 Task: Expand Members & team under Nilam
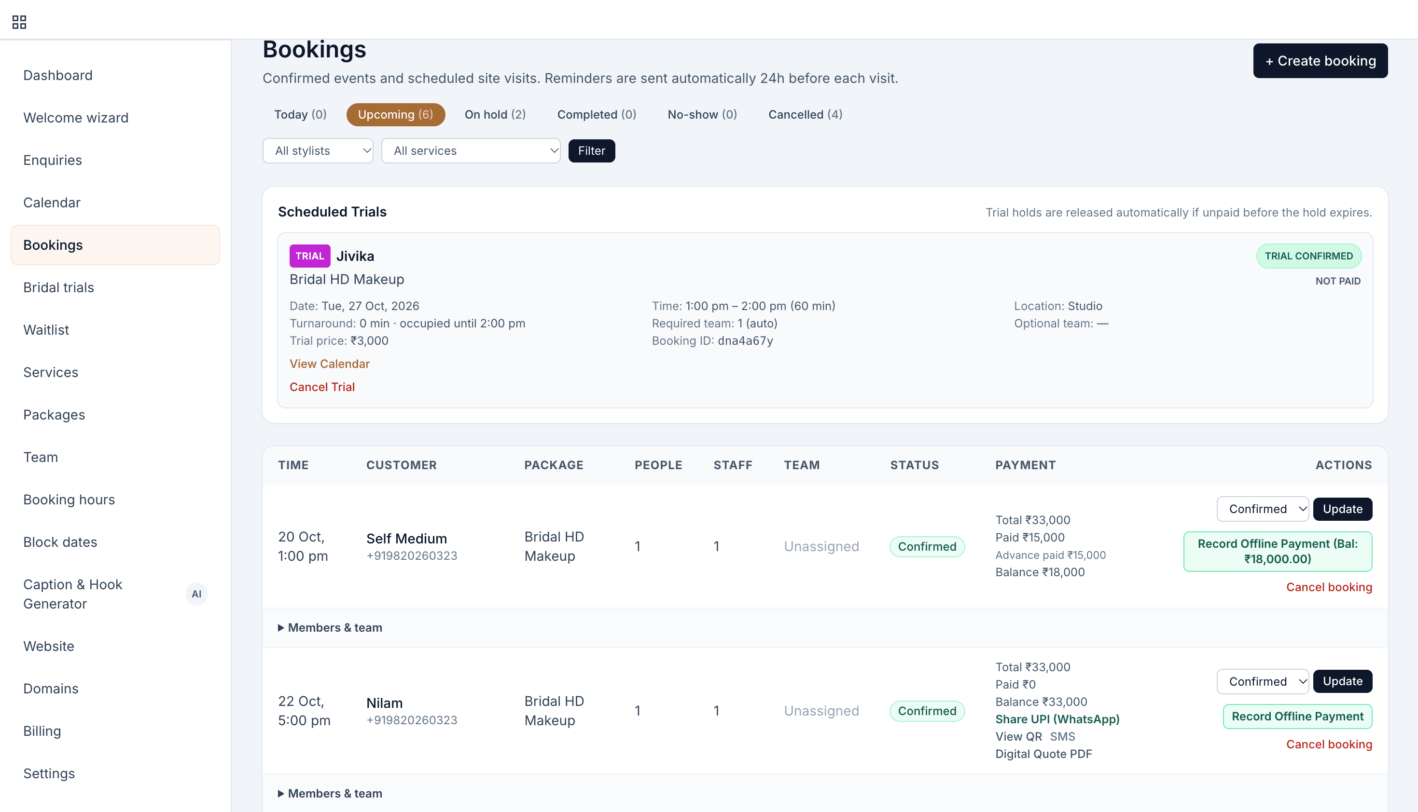330,793
